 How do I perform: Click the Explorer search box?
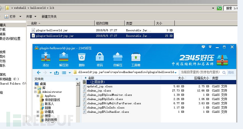pos(230,8)
